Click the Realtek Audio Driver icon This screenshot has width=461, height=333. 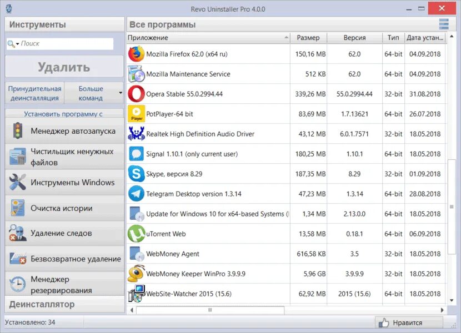(x=136, y=134)
